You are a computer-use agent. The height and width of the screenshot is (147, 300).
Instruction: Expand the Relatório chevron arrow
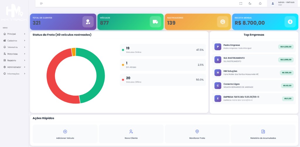click(25, 60)
